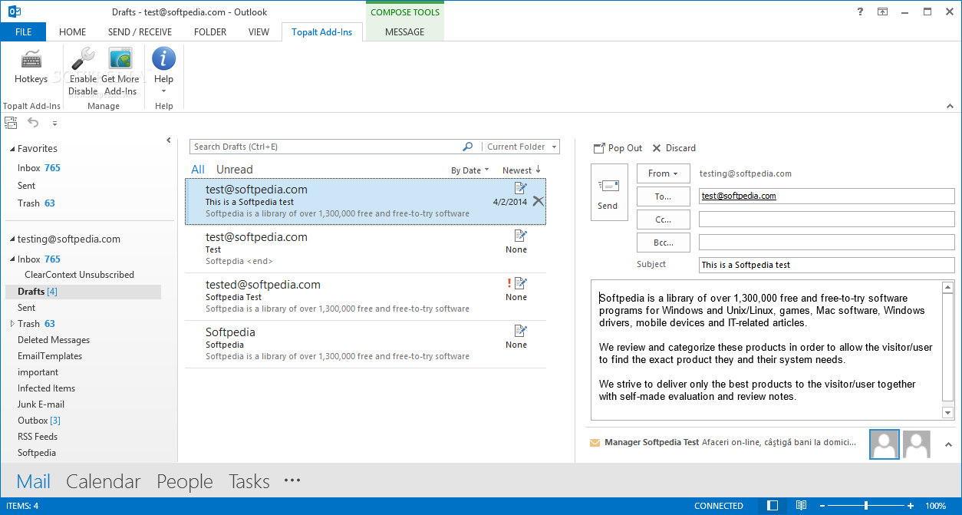Switch to Reading view in status bar
The image size is (962, 515).
tap(801, 506)
